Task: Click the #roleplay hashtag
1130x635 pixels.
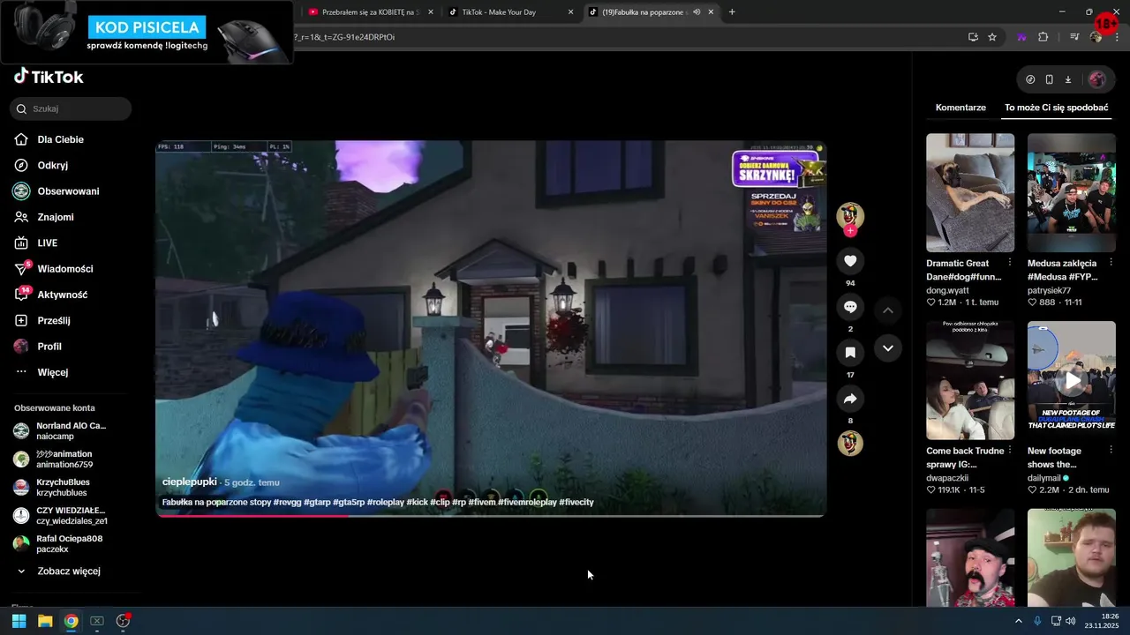Action: (x=386, y=503)
